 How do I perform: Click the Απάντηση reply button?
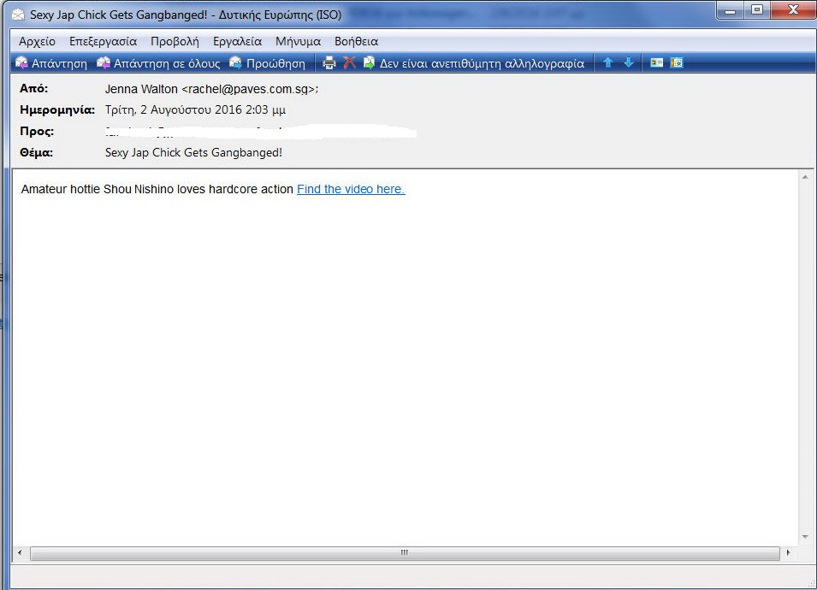(x=51, y=63)
